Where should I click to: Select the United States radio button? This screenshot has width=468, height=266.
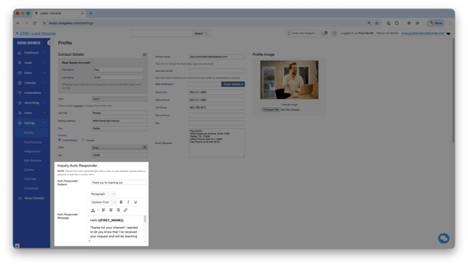pyautogui.click(x=59, y=140)
